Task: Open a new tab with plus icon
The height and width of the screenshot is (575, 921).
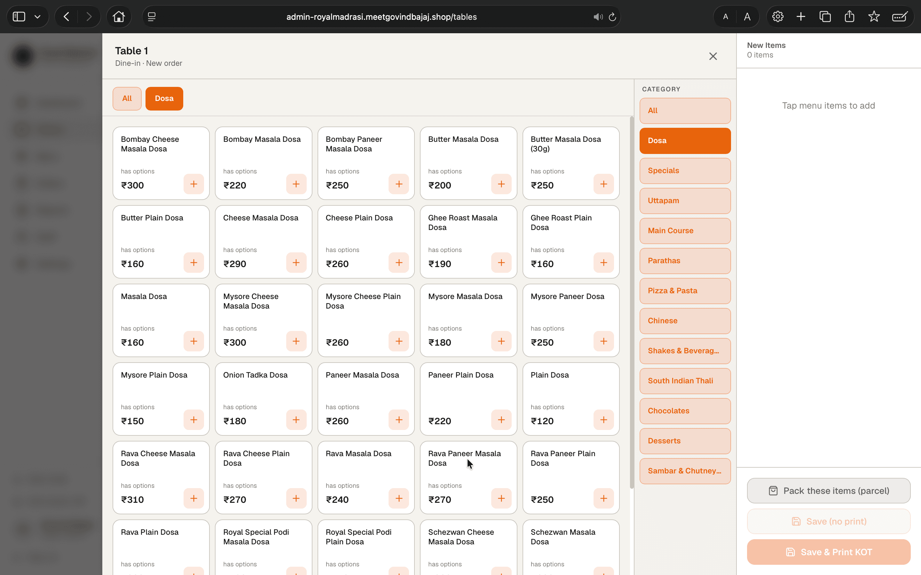Action: [801, 17]
